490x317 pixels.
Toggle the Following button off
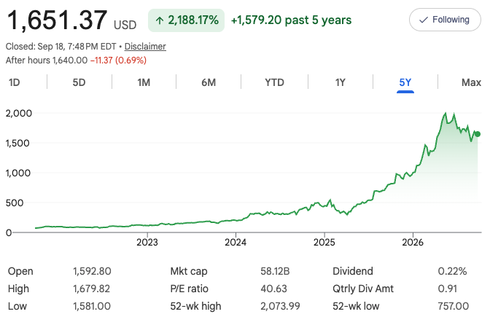(x=445, y=20)
